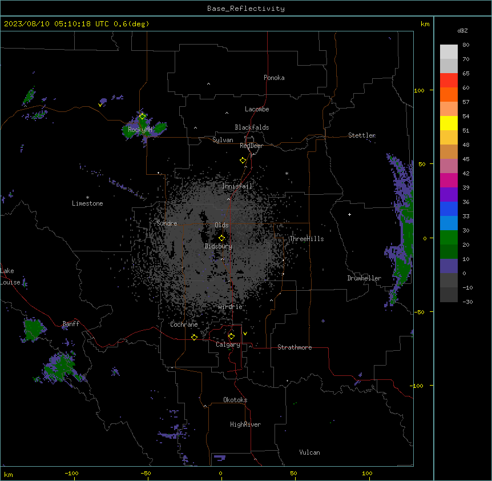Click the RockyMH label

pos(140,129)
